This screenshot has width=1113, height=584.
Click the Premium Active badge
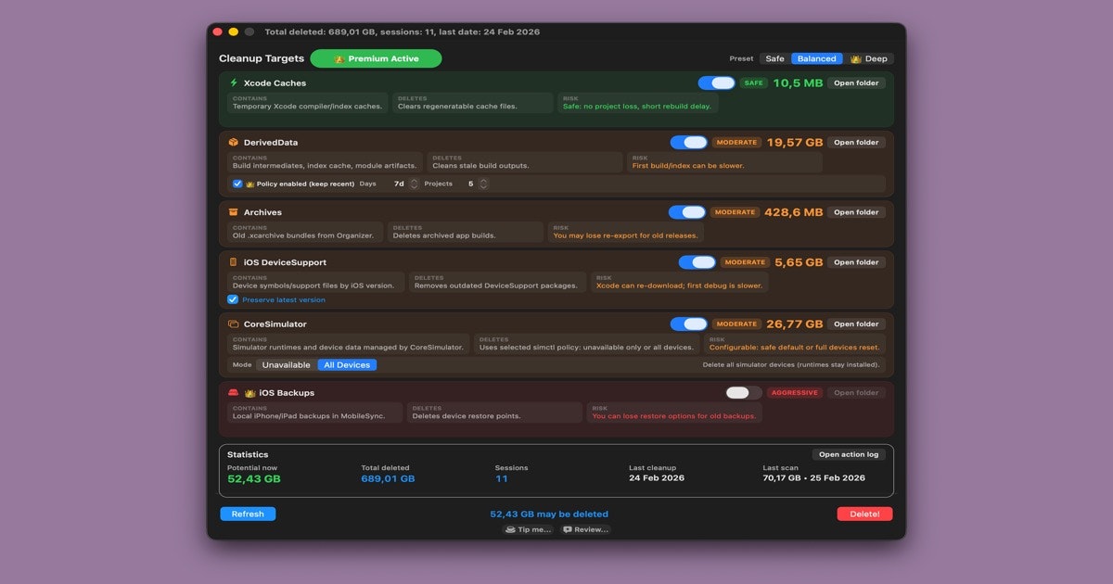click(376, 57)
